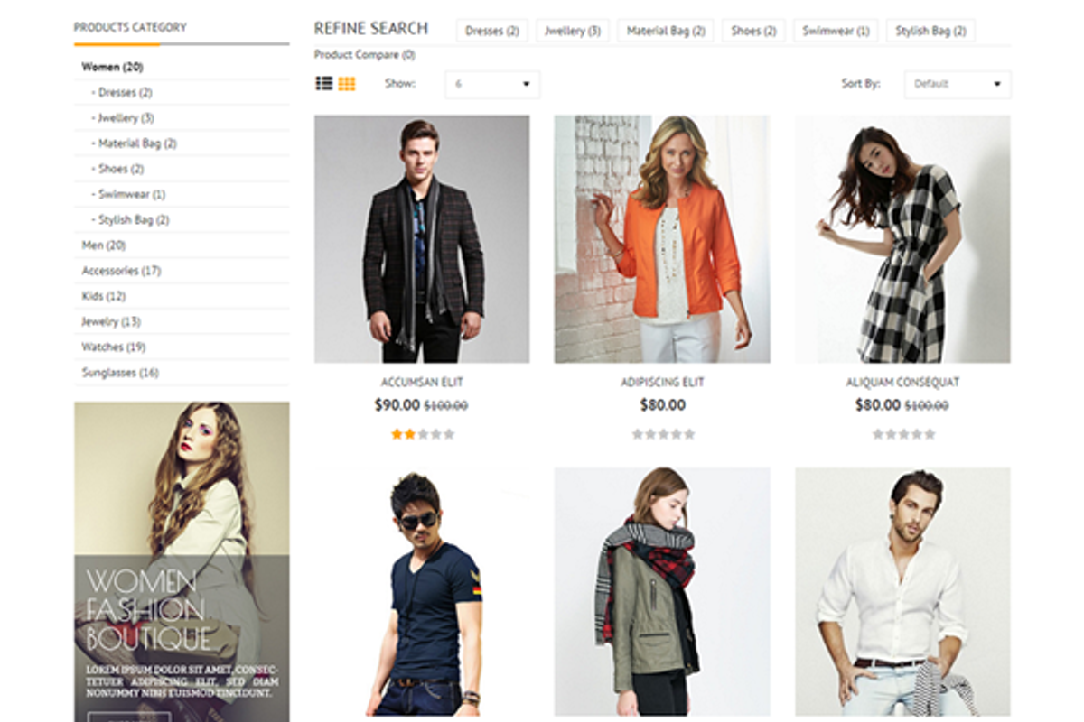Click the star rating under Aliquam Consequat

point(903,434)
